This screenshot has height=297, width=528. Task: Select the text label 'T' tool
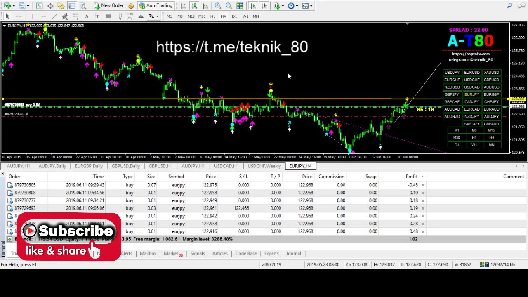point(97,16)
